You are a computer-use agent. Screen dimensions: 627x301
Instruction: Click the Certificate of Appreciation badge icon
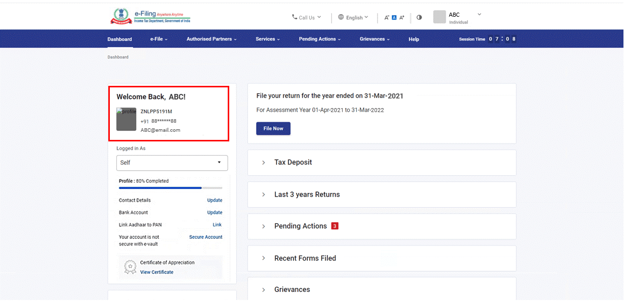[x=131, y=267]
